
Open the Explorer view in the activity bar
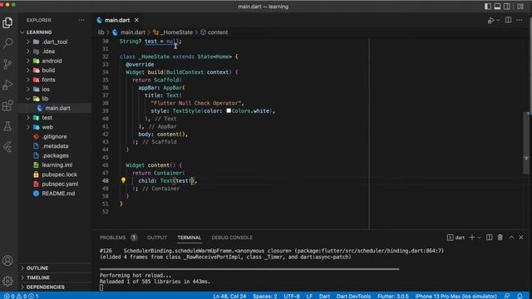7,22
